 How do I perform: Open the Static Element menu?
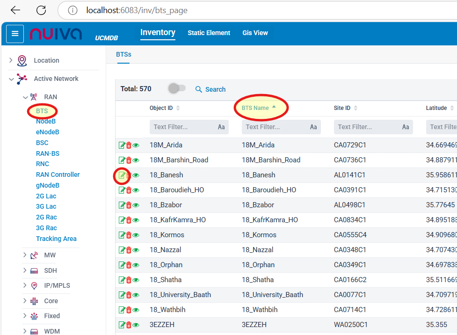click(209, 33)
